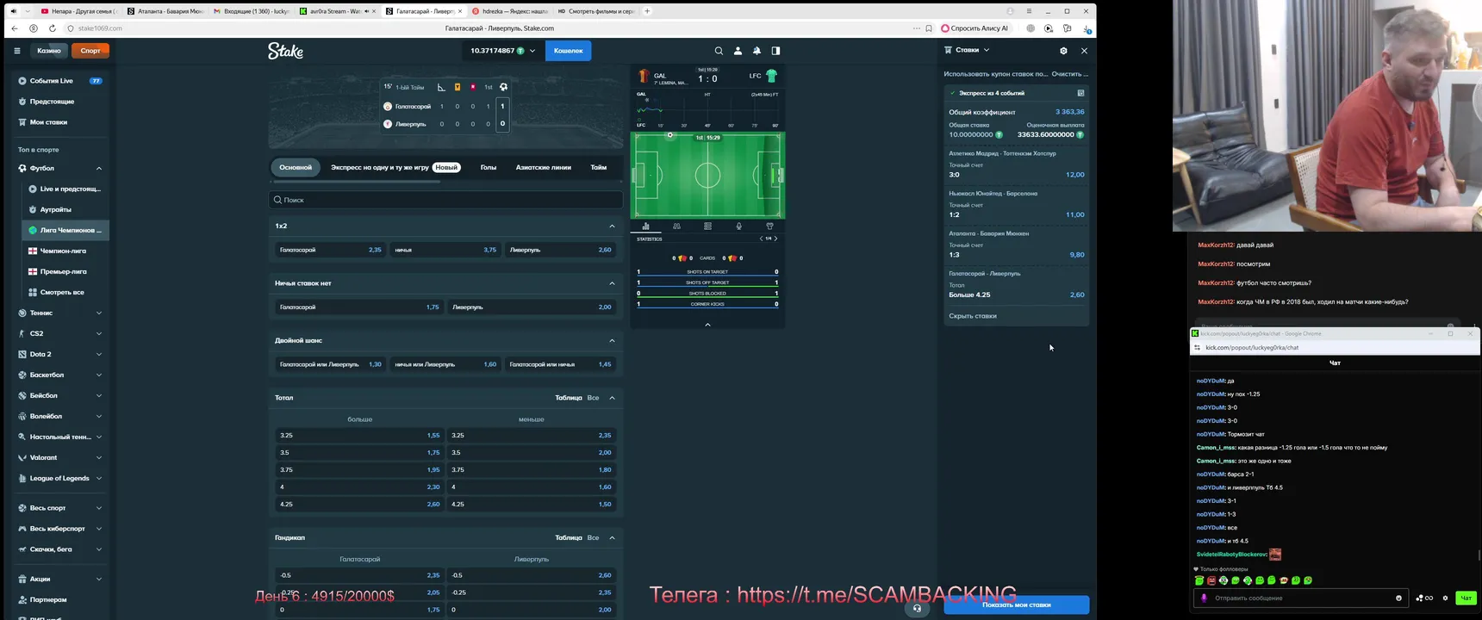Show match statistics tab icon

[x=645, y=226]
